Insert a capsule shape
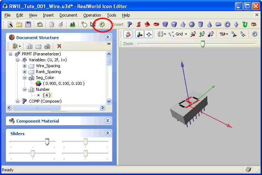Screen dimensions: 262x175 click(x=218, y=24)
